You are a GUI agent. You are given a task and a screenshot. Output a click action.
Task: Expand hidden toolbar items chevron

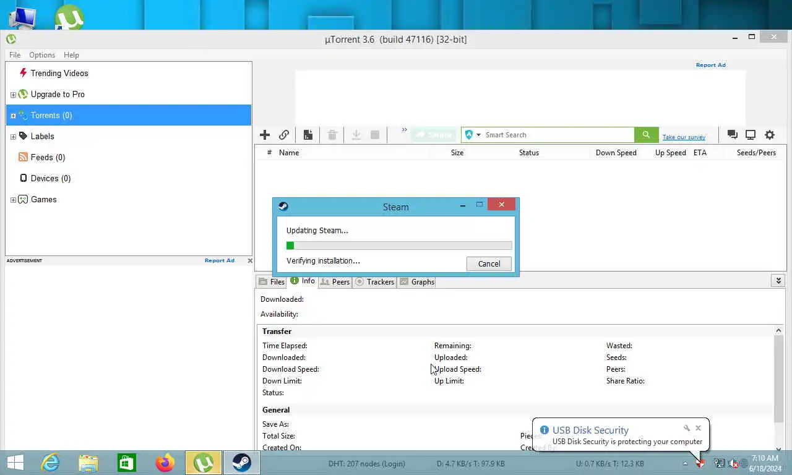tap(404, 130)
